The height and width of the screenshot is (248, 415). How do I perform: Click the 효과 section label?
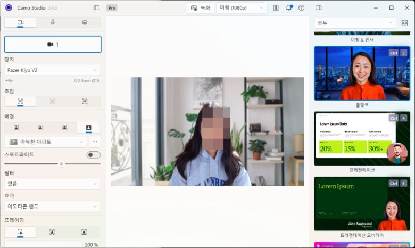pyautogui.click(x=9, y=196)
